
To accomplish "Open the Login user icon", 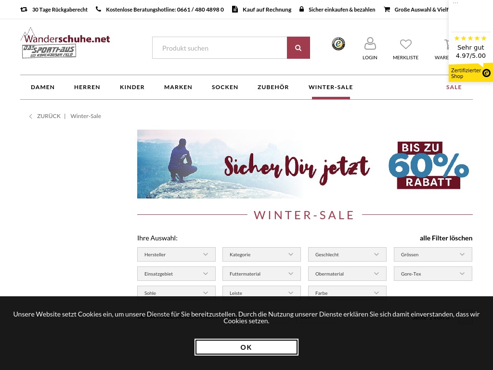I will pos(370,44).
